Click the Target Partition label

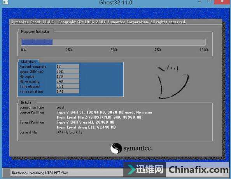(x=31, y=122)
